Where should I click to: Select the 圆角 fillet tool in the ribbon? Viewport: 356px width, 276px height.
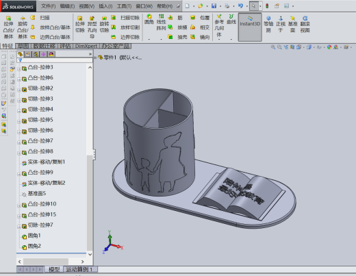149,19
